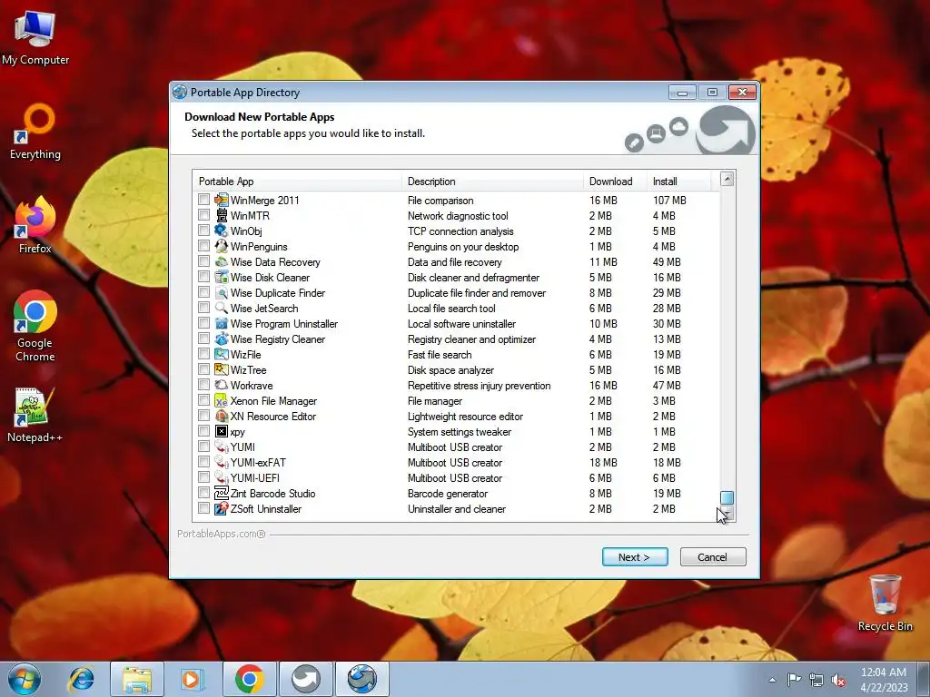Click the Cancel button
The width and height of the screenshot is (930, 697).
pos(713,557)
